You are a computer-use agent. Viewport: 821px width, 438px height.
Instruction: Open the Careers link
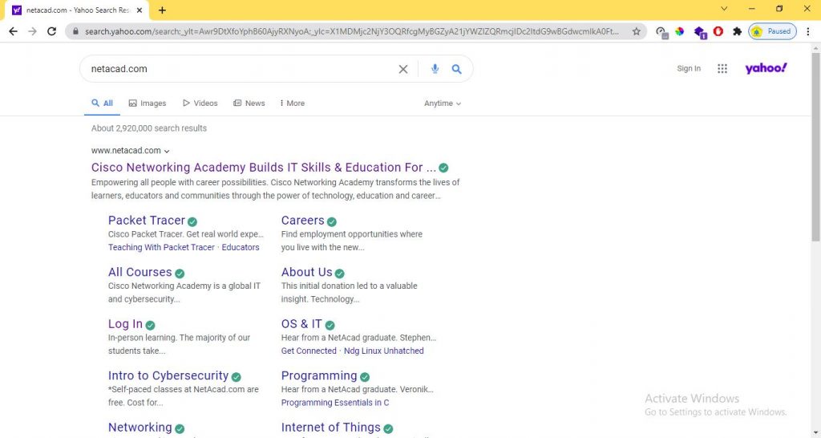pos(302,220)
